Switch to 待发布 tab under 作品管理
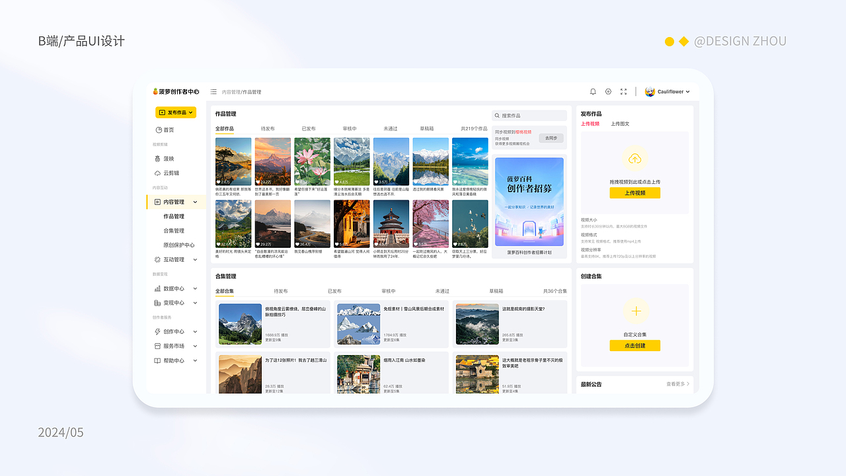Image resolution: width=846 pixels, height=476 pixels. click(x=268, y=129)
